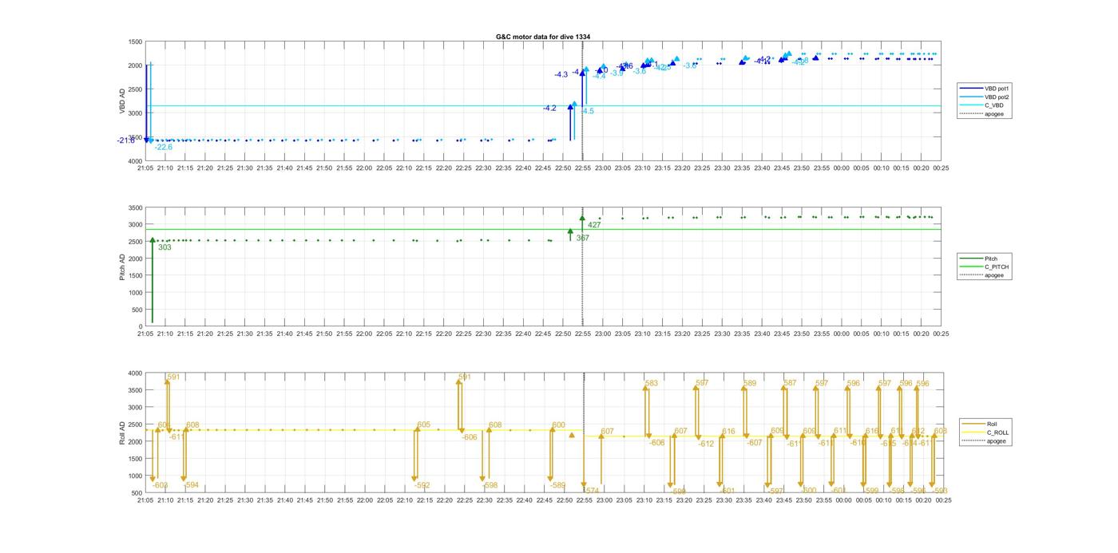Click the '303' label in Pitch plot
This screenshot has width=1118, height=553.
[165, 247]
